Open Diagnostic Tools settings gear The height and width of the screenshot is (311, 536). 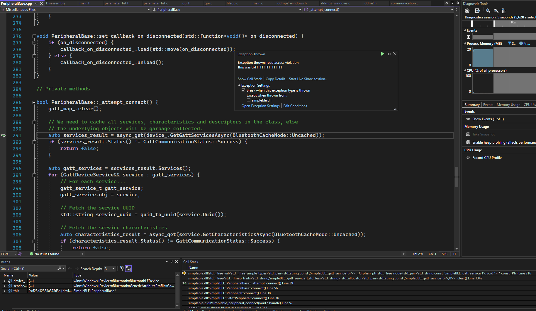click(467, 11)
